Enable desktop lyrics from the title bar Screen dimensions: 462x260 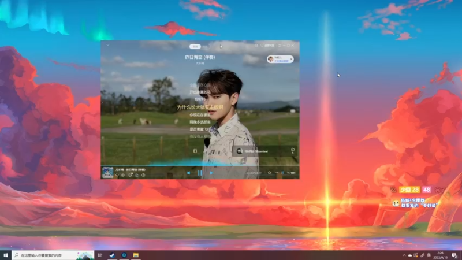(267, 46)
